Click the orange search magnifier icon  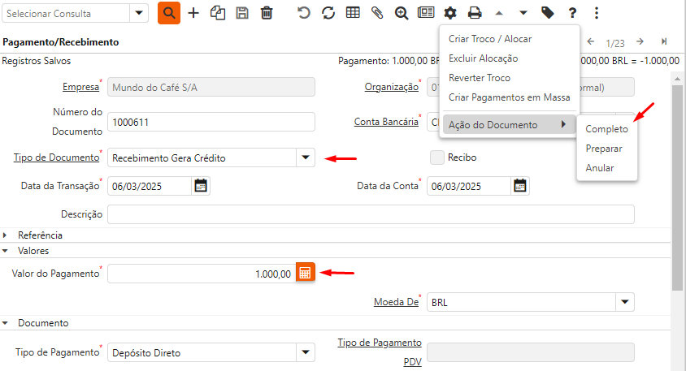(169, 13)
